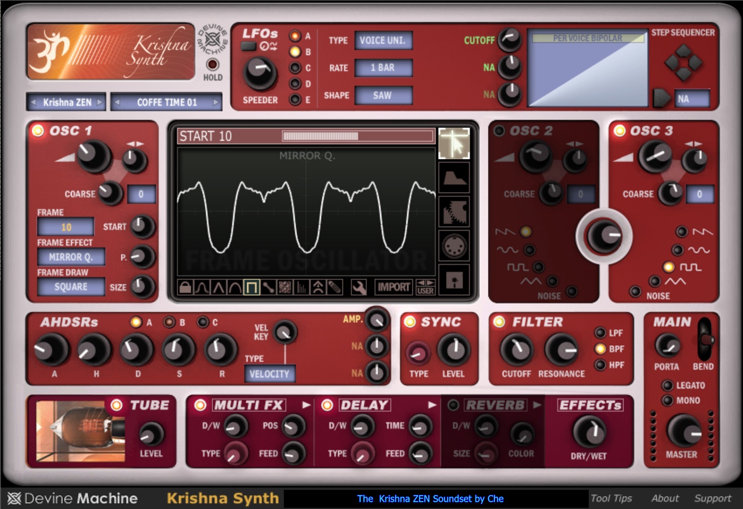Open the LFO SHAPE dropdown showing SAW
The width and height of the screenshot is (743, 509).
click(383, 95)
